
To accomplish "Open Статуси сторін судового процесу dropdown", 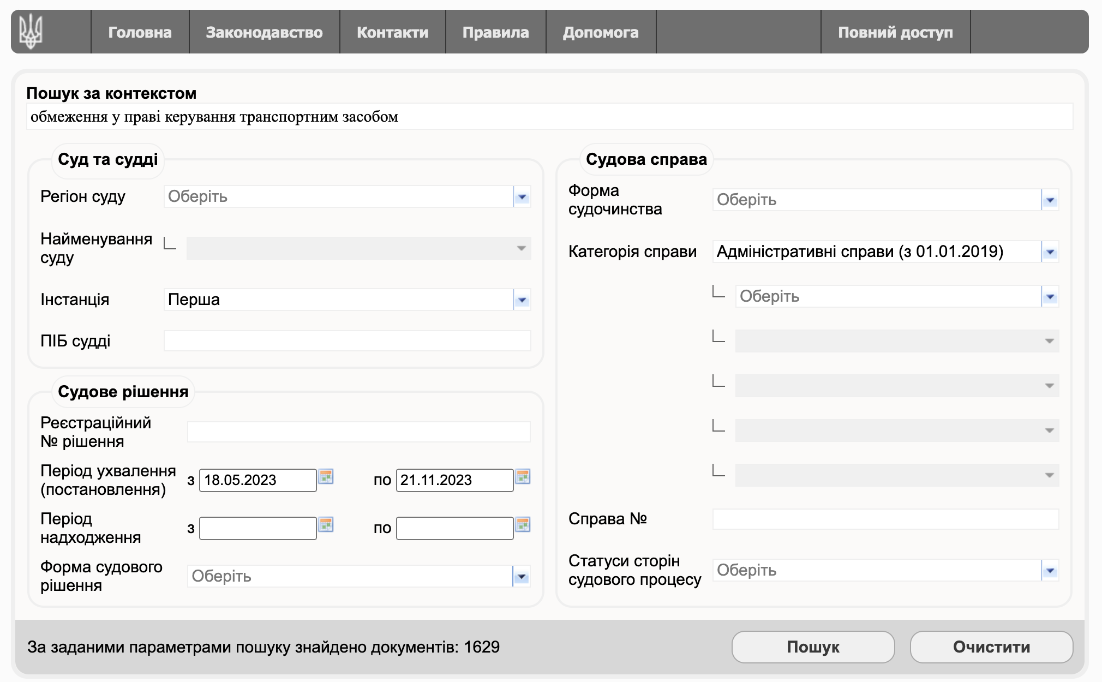I will click(x=885, y=570).
